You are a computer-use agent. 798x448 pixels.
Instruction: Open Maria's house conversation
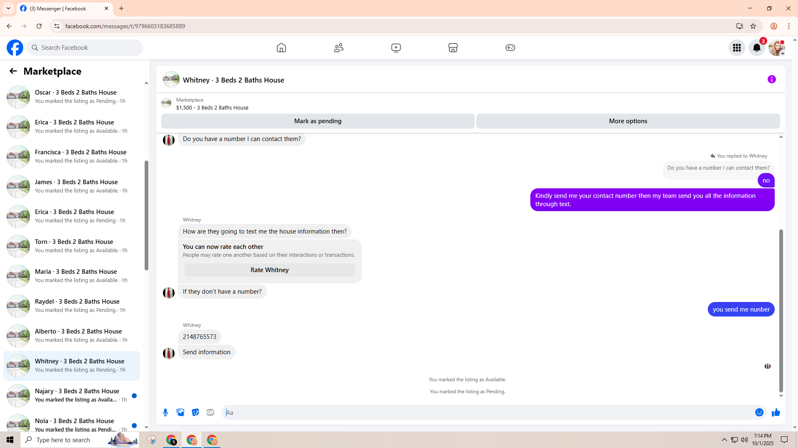point(71,276)
